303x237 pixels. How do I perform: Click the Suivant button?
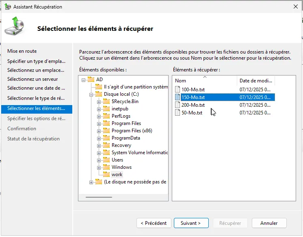(191, 223)
